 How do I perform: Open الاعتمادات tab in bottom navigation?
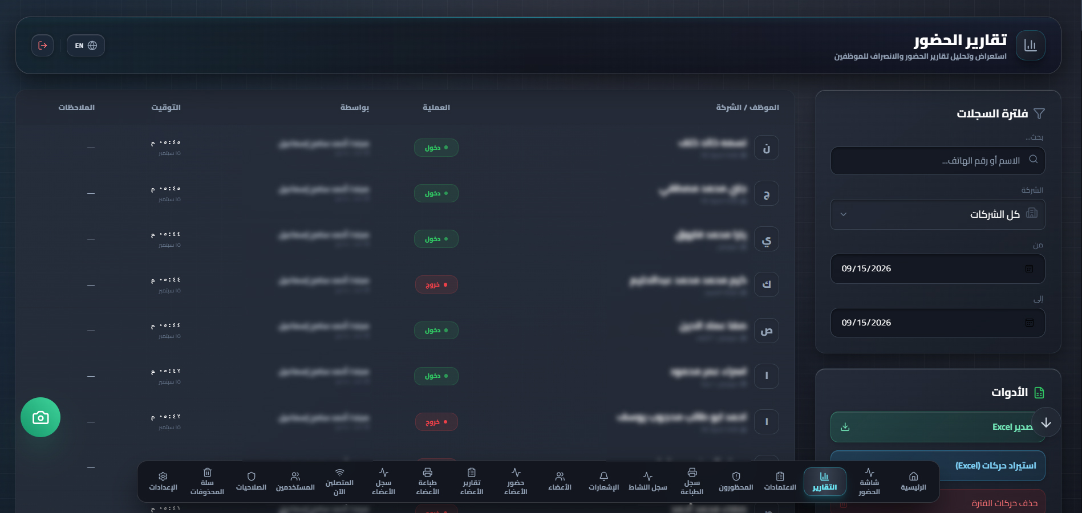point(780,482)
